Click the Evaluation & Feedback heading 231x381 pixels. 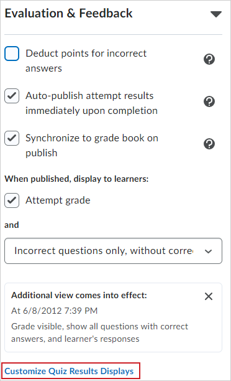(x=68, y=13)
